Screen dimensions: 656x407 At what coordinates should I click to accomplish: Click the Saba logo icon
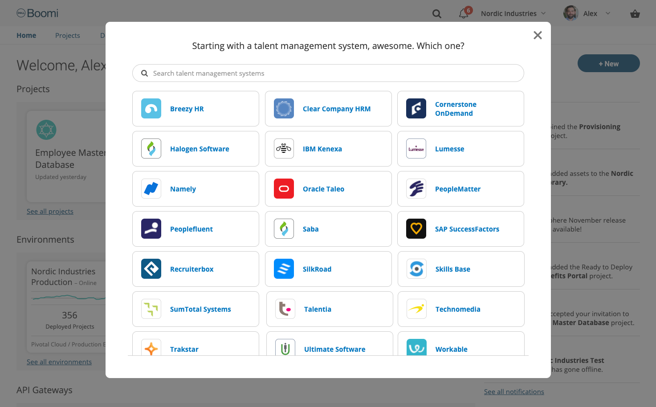(x=284, y=229)
